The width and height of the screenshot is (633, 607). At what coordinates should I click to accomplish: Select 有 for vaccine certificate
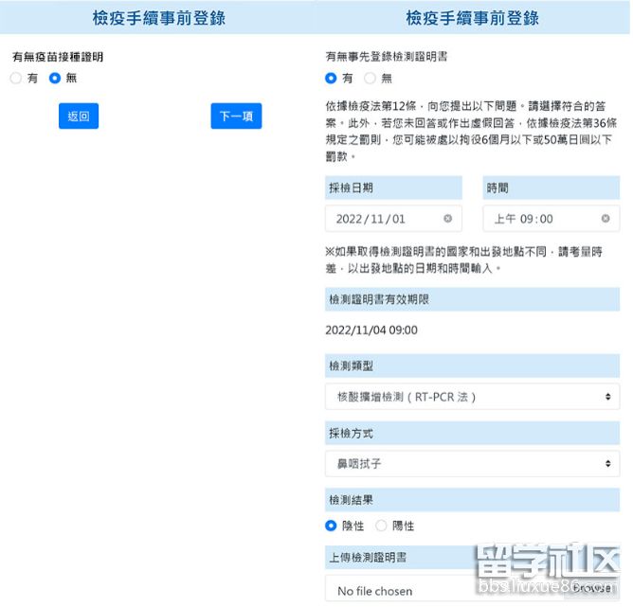click(x=16, y=79)
